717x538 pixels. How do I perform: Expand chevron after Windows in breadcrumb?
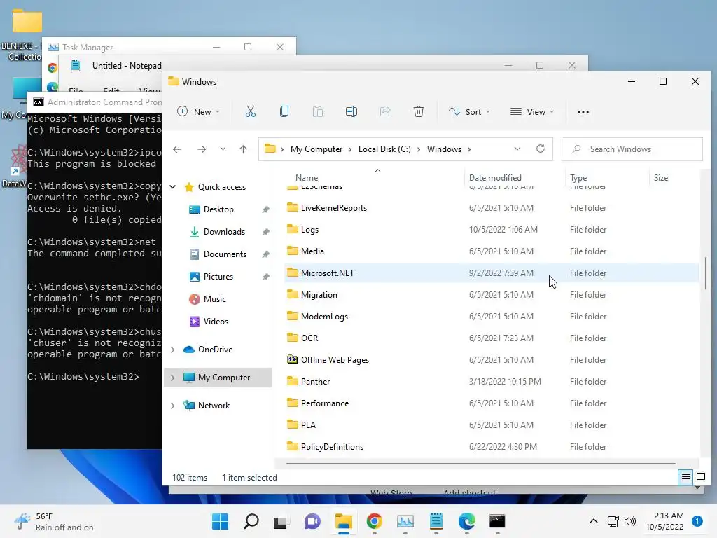469,149
